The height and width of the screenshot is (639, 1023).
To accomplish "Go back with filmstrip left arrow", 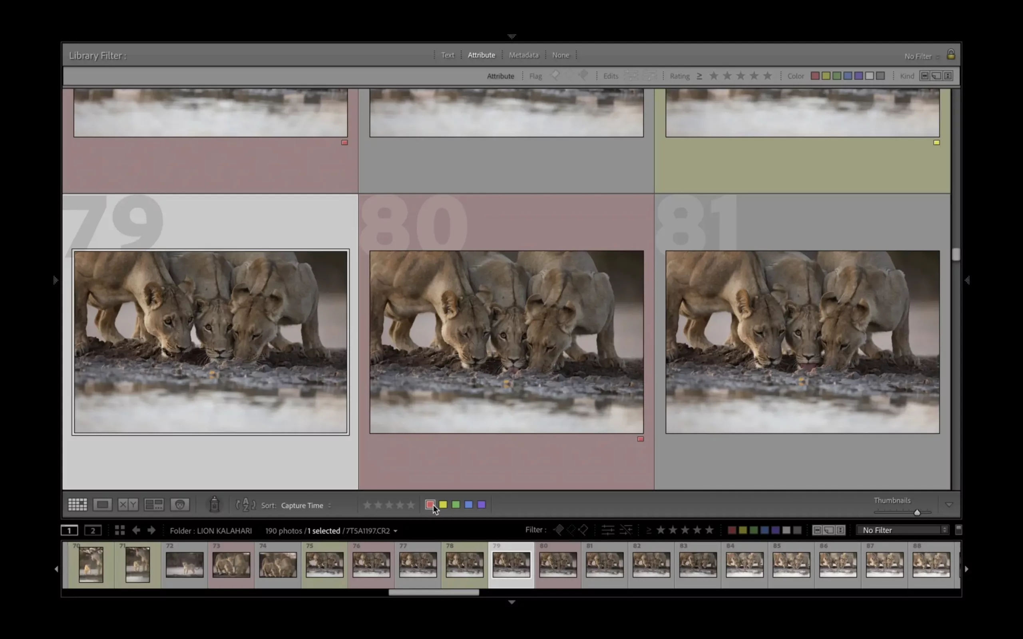I will coord(136,530).
